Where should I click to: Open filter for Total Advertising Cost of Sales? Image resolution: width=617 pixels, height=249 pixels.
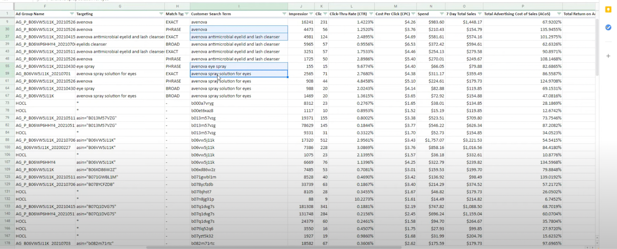pos(559,14)
